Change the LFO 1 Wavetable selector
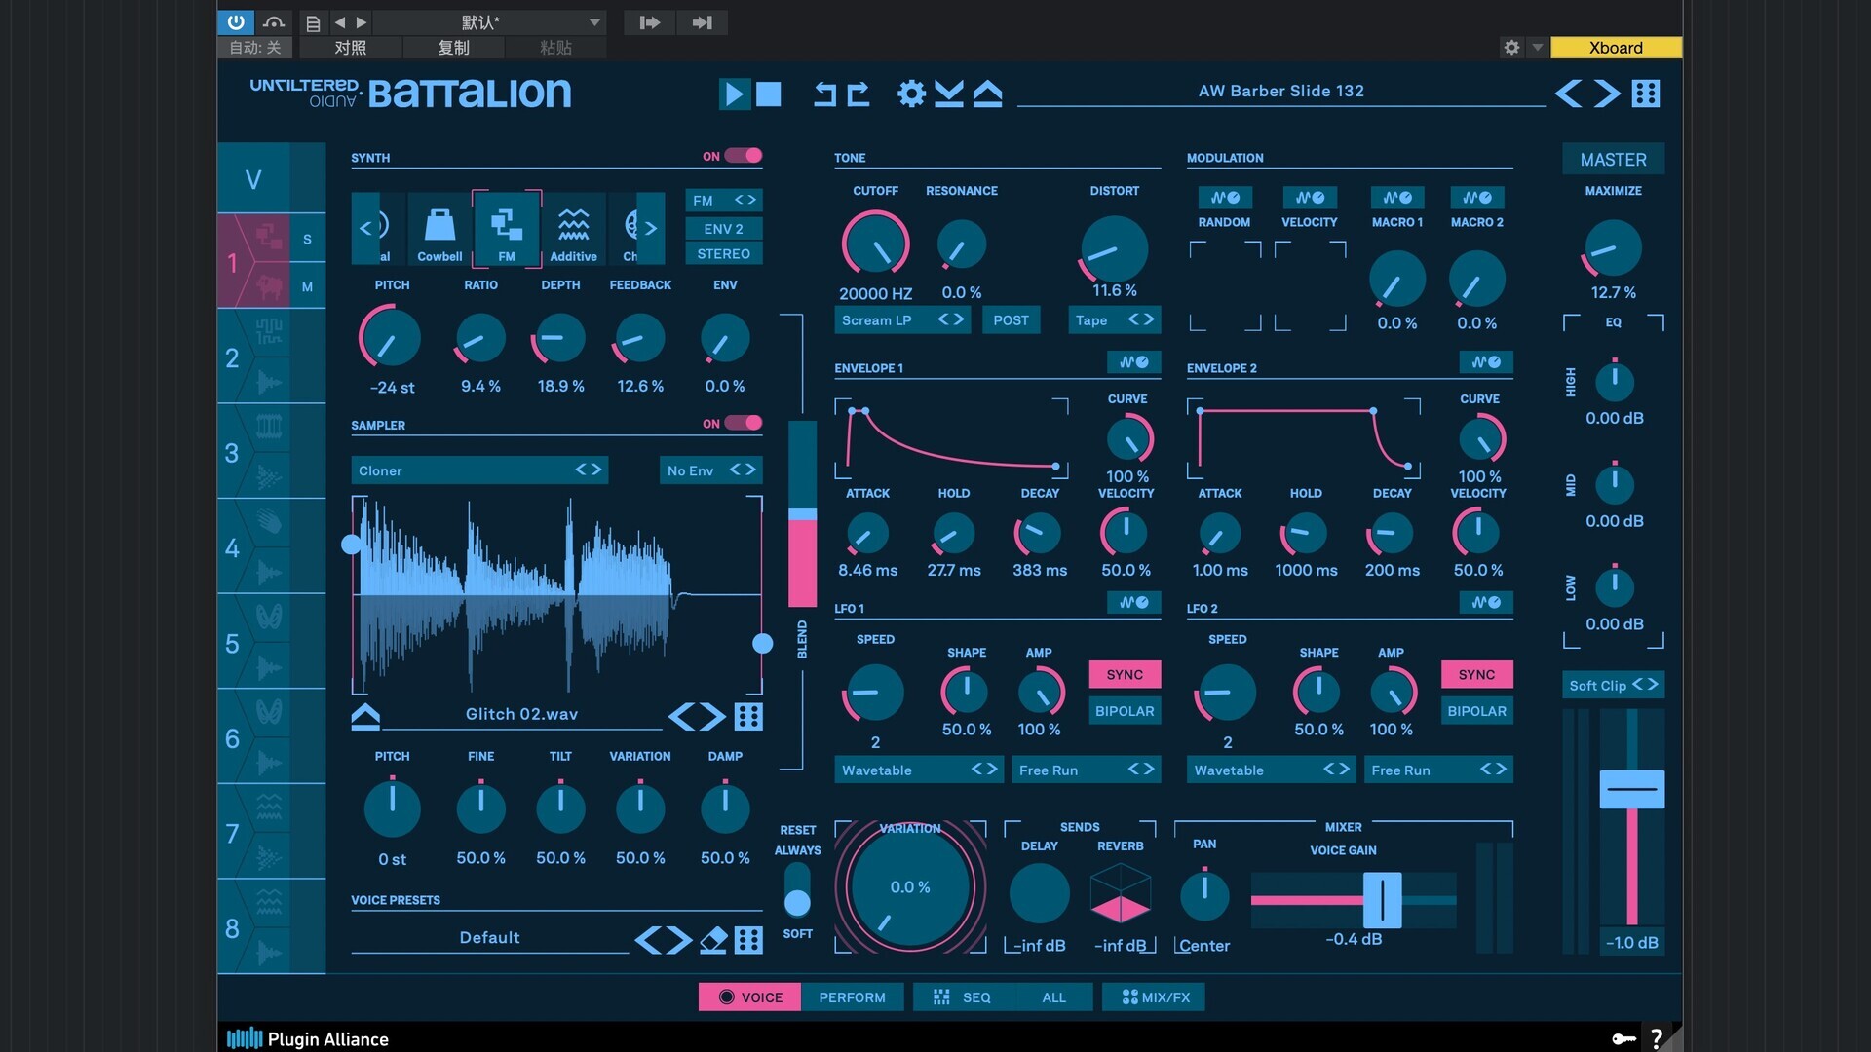The height and width of the screenshot is (1052, 1871). [x=918, y=770]
